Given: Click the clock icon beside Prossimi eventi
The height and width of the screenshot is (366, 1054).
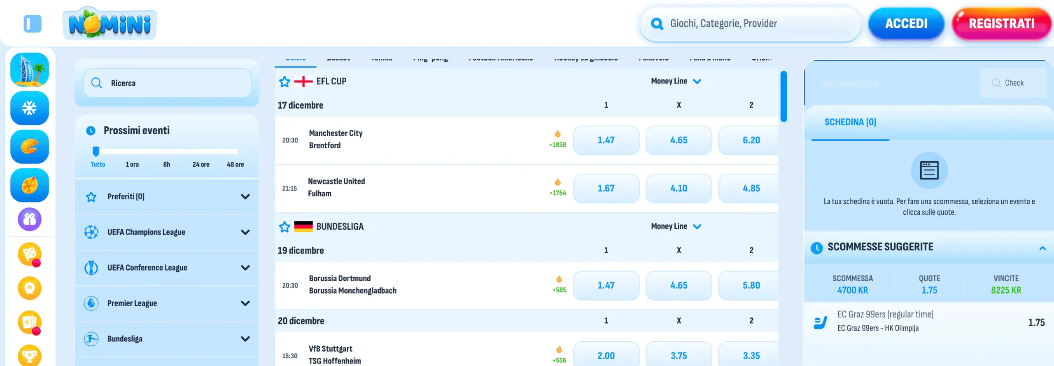Looking at the screenshot, I should [91, 131].
